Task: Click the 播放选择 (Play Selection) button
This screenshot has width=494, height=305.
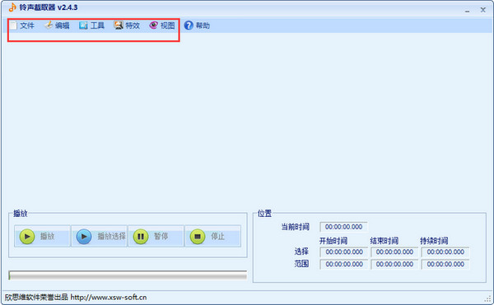Action: point(100,236)
